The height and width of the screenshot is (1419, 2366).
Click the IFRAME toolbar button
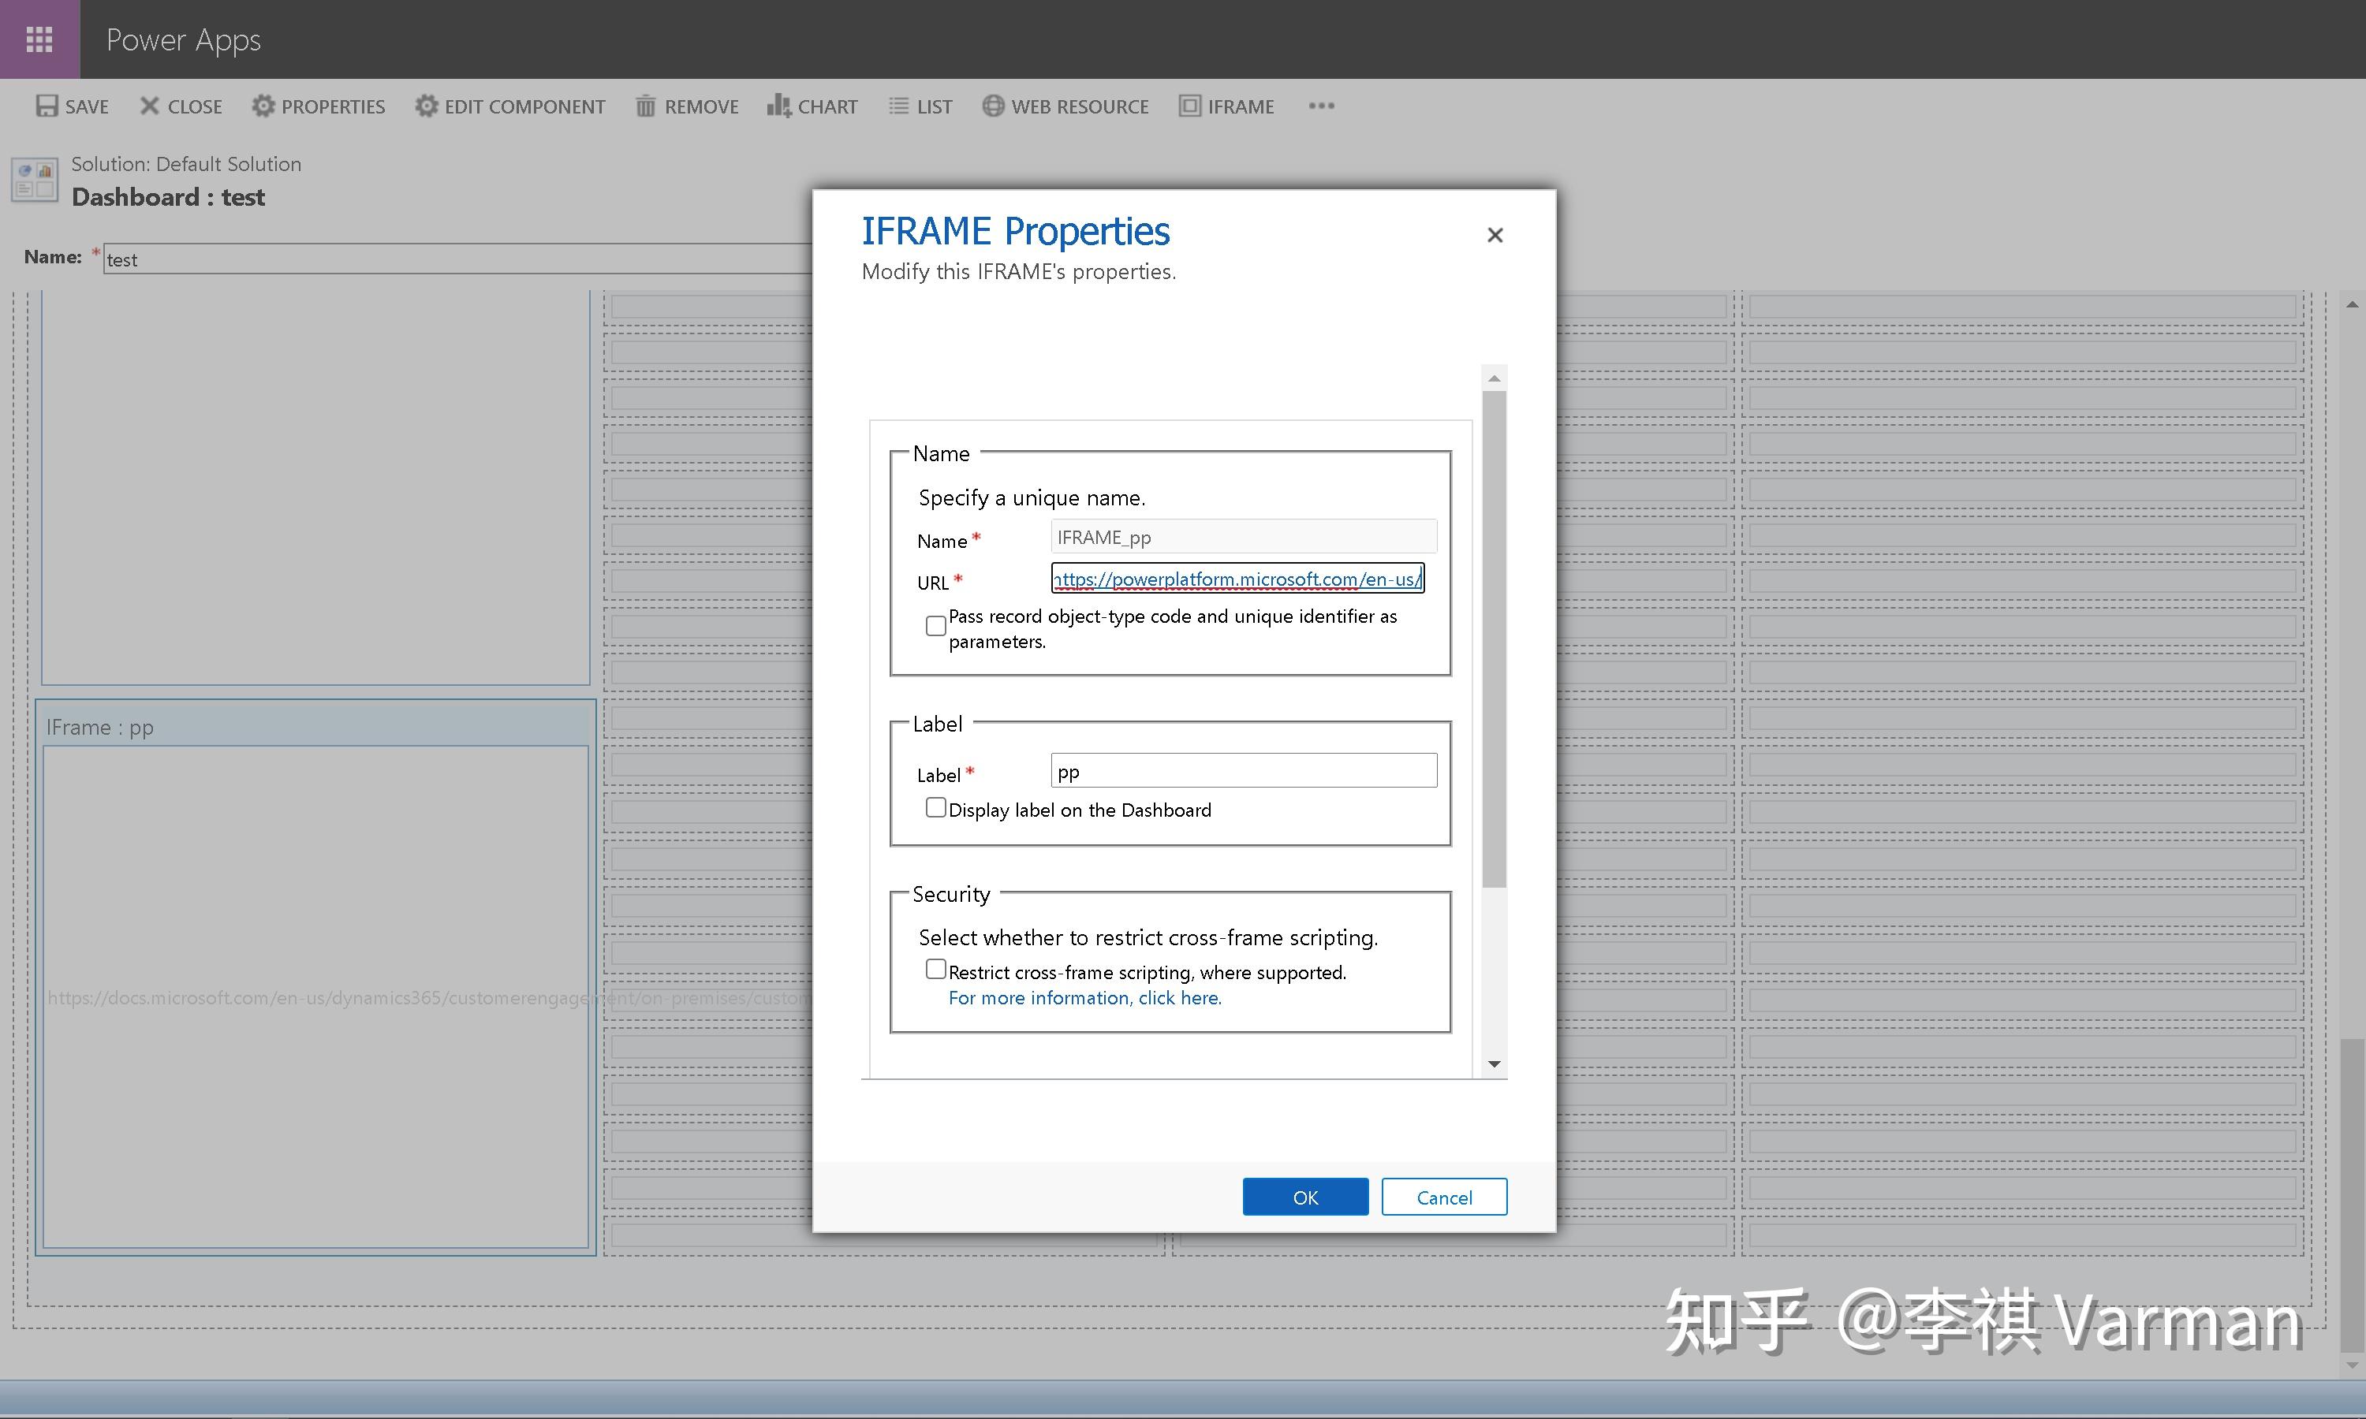coord(1226,106)
